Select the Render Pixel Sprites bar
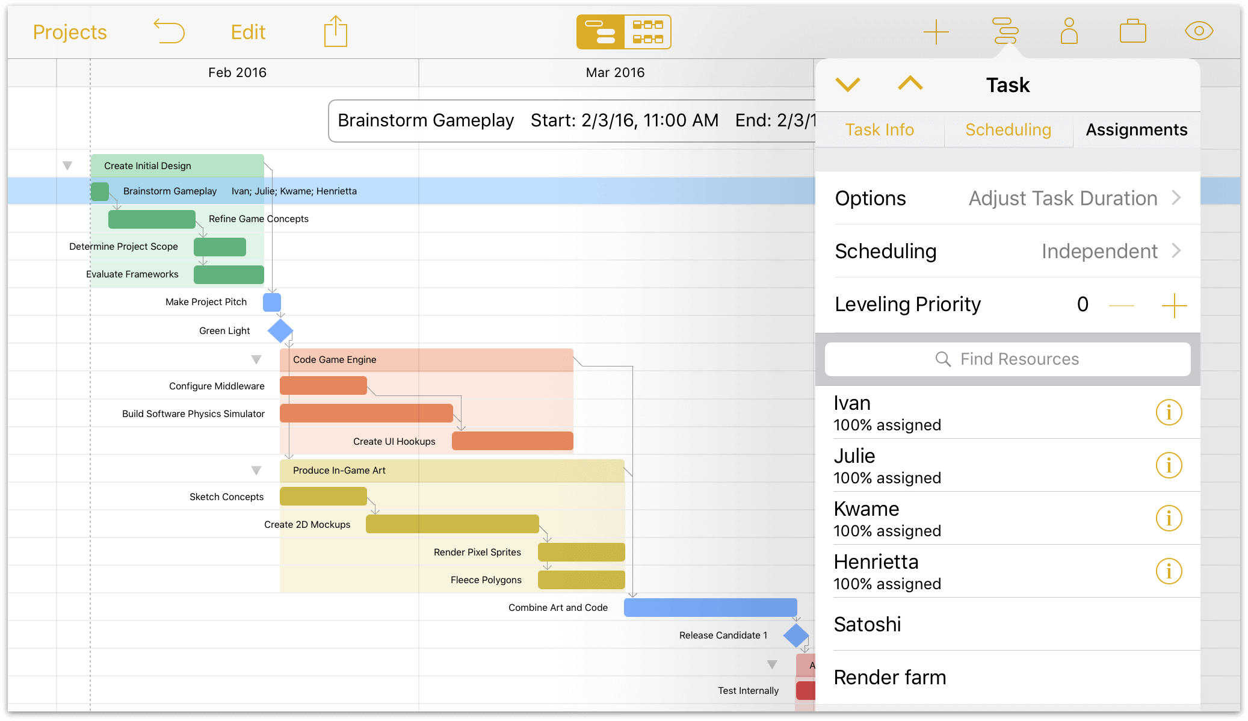The image size is (1248, 721). point(581,551)
